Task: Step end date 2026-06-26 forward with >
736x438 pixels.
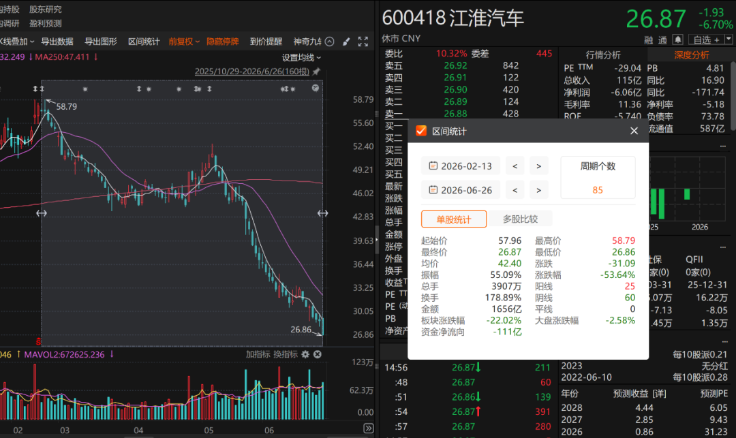Action: pos(539,190)
